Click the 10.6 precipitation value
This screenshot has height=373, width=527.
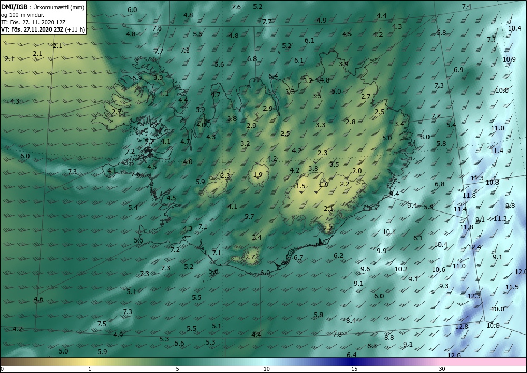(438, 270)
